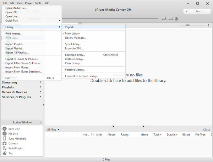The height and width of the screenshot is (162, 213).
Task: Sort by the Artist column header
Action: (99, 134)
